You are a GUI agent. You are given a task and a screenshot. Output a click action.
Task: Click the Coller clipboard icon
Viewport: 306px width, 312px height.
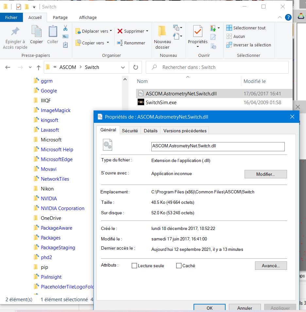coord(53,31)
